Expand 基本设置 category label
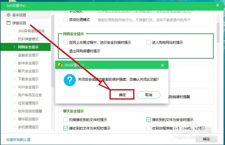225x145 pixels. 19,15
